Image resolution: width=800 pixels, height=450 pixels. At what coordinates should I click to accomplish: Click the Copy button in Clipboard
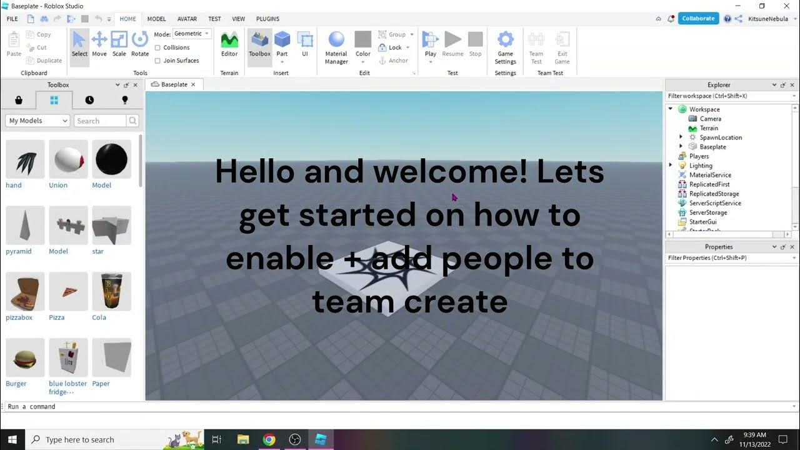(38, 34)
